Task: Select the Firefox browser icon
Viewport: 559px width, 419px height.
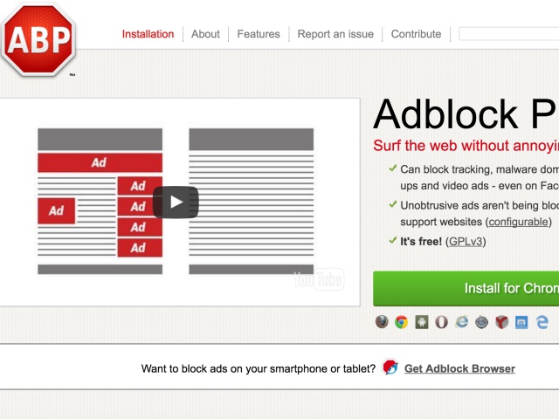Action: 382,321
